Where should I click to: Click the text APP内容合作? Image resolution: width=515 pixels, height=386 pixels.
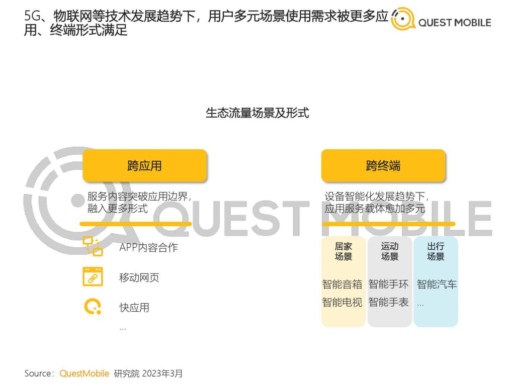[x=148, y=247]
